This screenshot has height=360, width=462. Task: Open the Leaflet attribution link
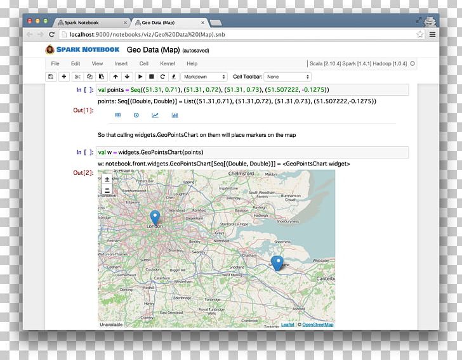287,325
